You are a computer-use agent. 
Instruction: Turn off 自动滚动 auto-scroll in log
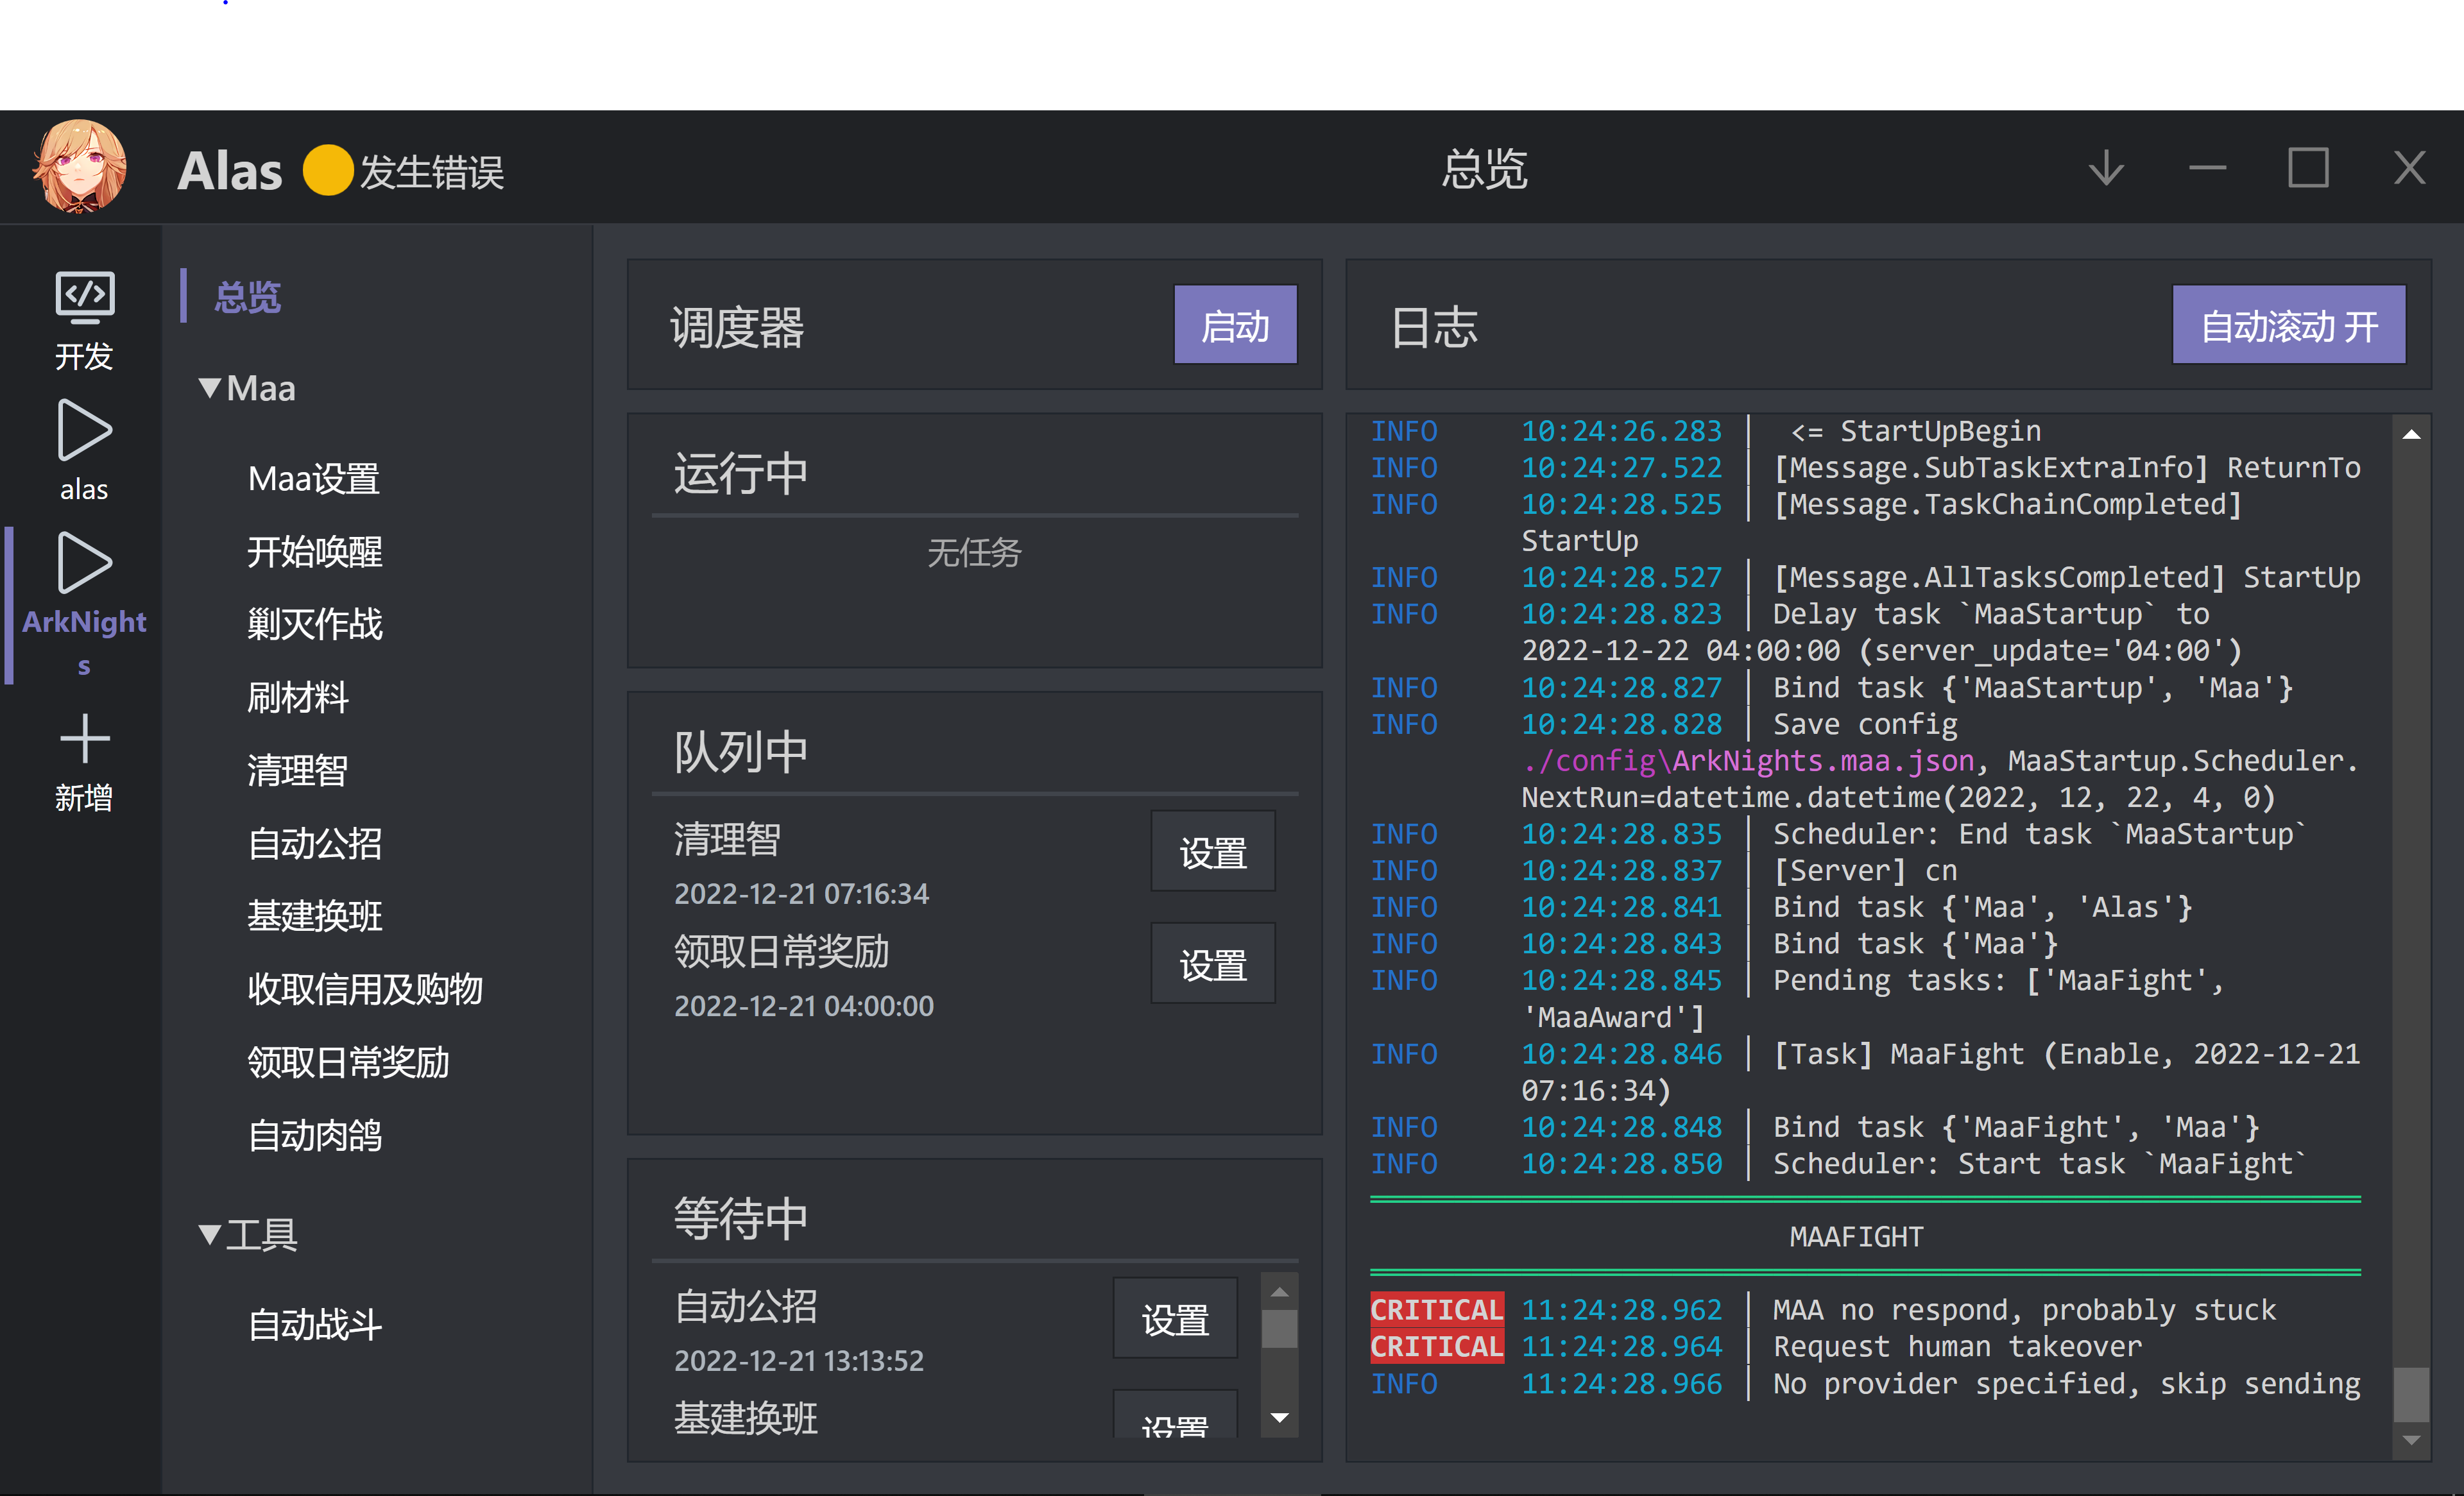(2289, 324)
